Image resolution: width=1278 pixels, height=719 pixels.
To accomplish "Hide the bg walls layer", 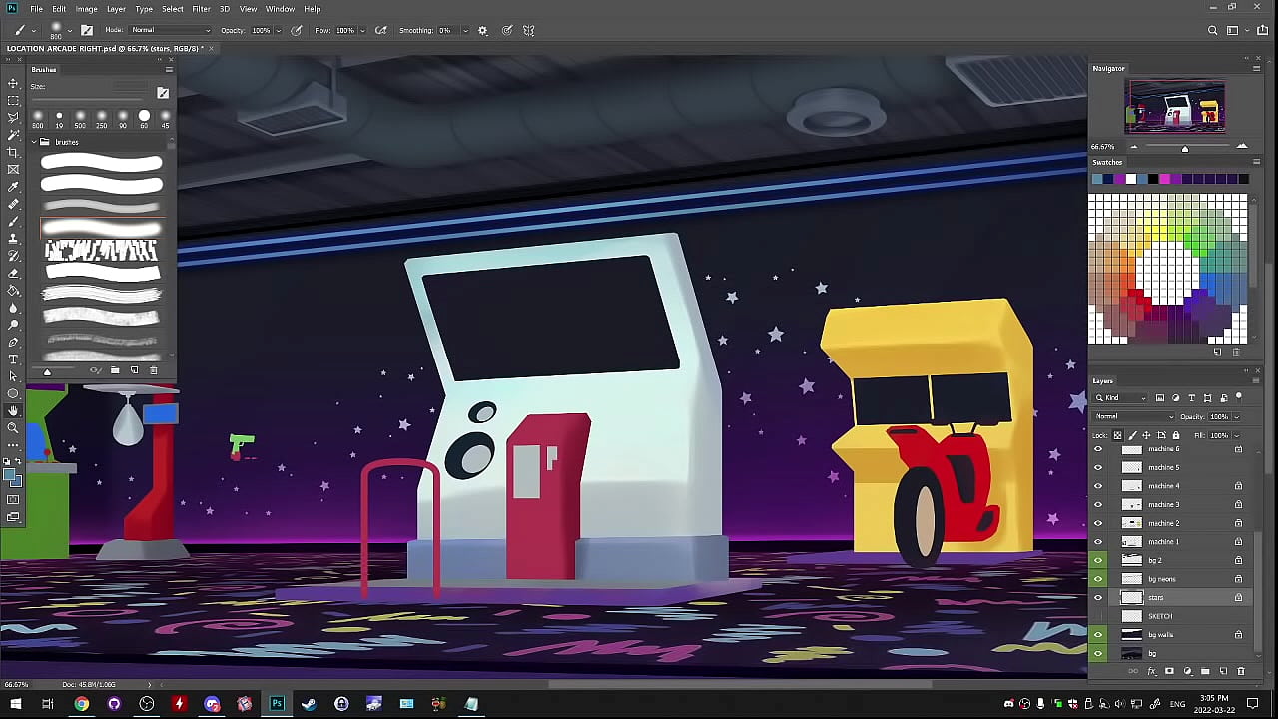I will coord(1098,634).
